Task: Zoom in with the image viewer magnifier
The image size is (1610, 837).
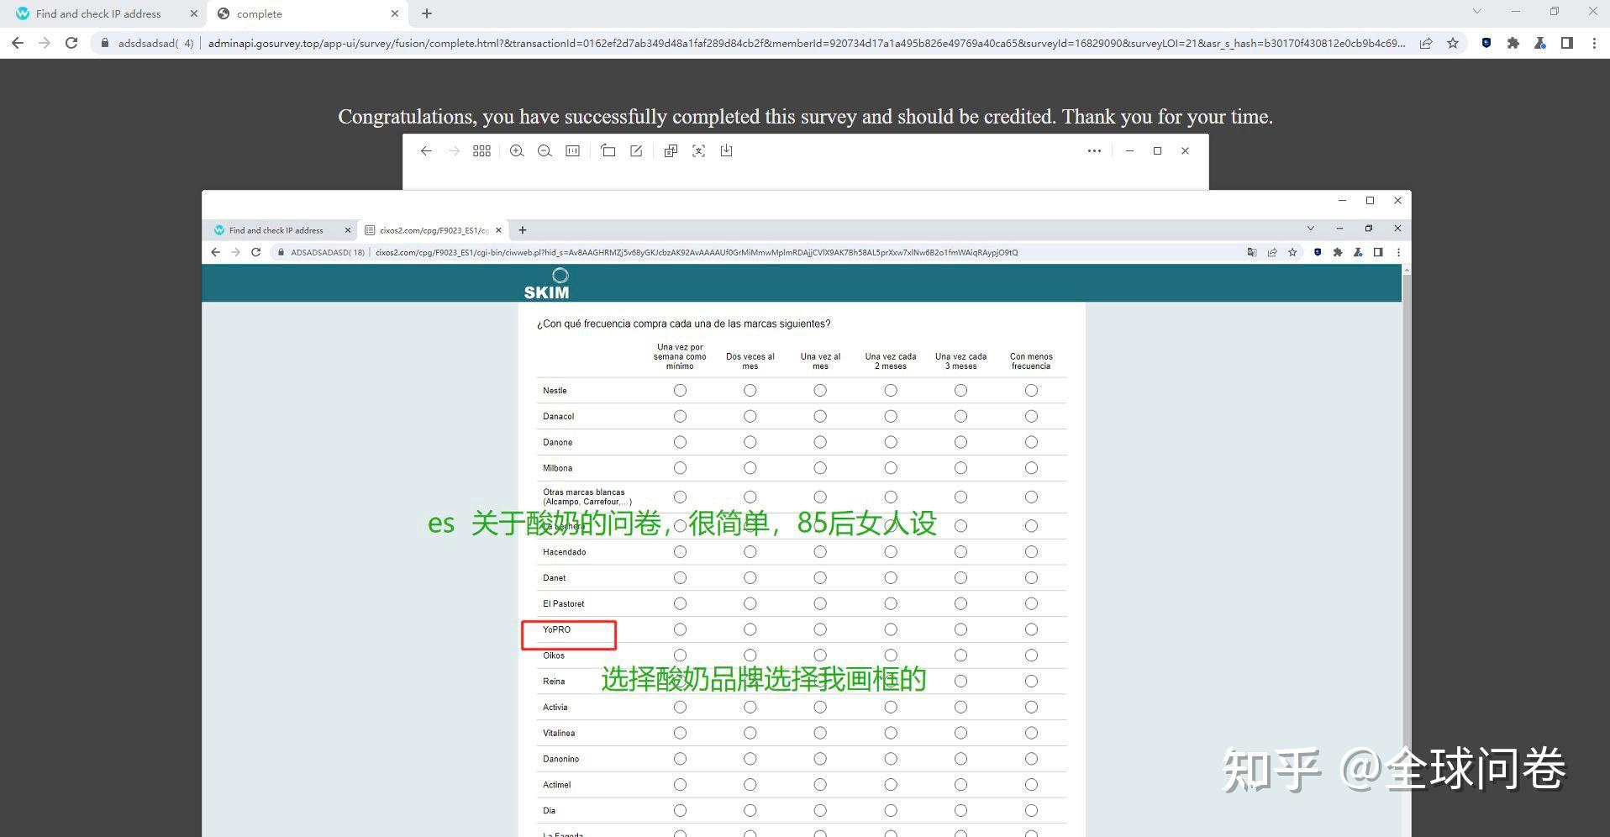Action: pyautogui.click(x=517, y=151)
